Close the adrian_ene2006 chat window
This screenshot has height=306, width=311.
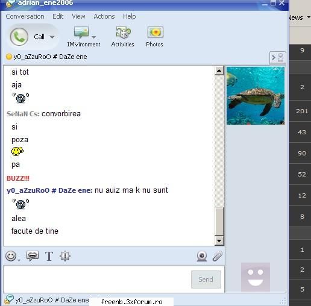click(282, 3)
